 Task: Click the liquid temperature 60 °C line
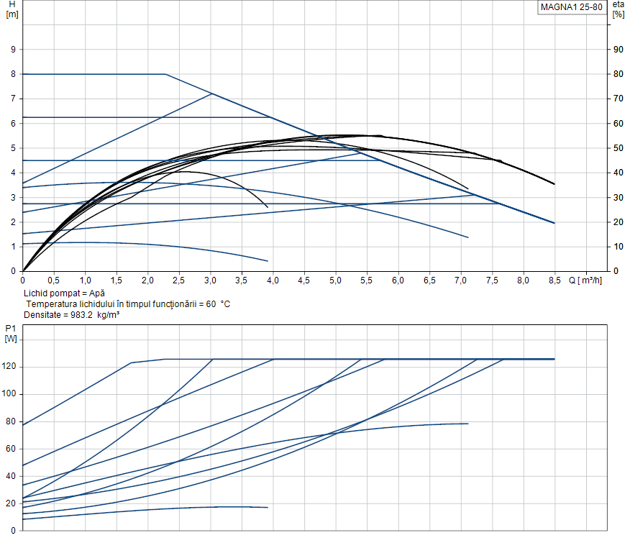coord(128,304)
